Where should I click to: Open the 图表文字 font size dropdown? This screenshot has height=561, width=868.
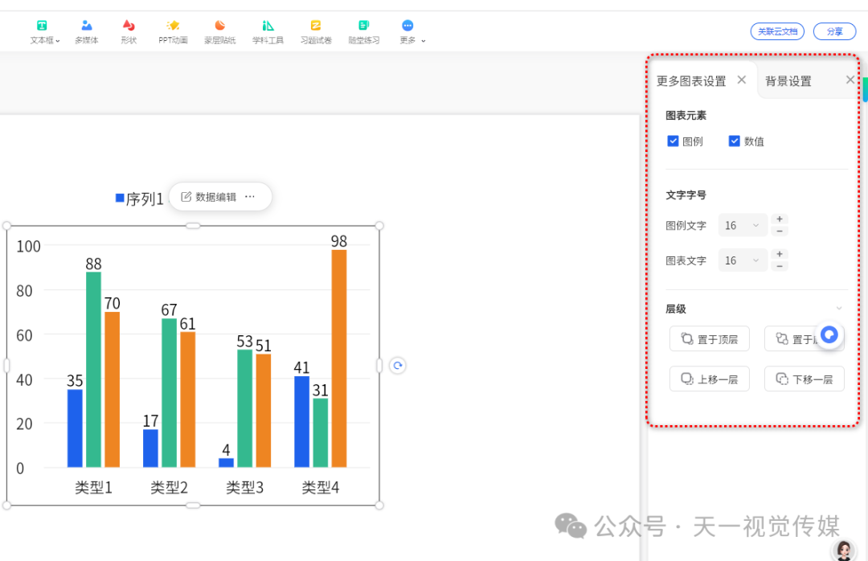(x=743, y=260)
